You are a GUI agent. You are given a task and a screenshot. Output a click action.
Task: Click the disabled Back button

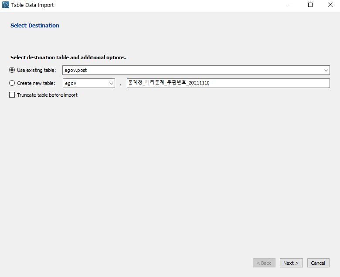tap(264, 263)
